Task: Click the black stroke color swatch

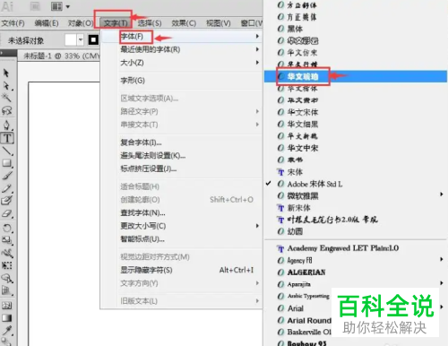Action: (93, 39)
